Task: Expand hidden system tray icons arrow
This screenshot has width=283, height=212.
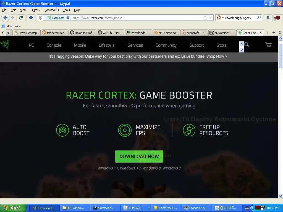Action: point(252,208)
